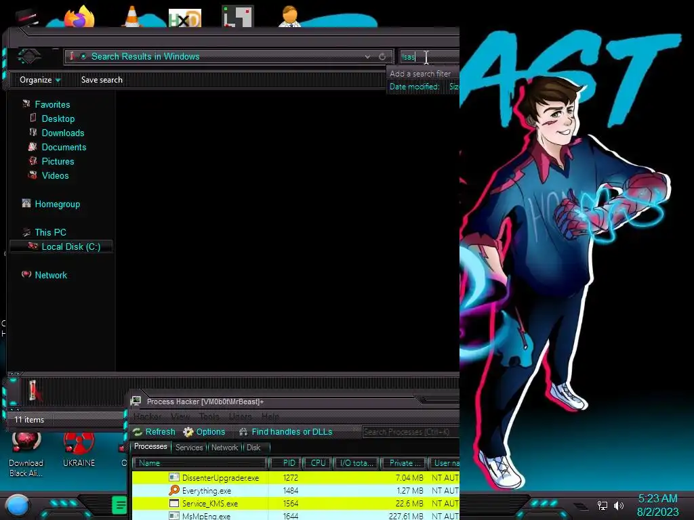Click Desktop folder icon in sidebar

tap(33, 118)
